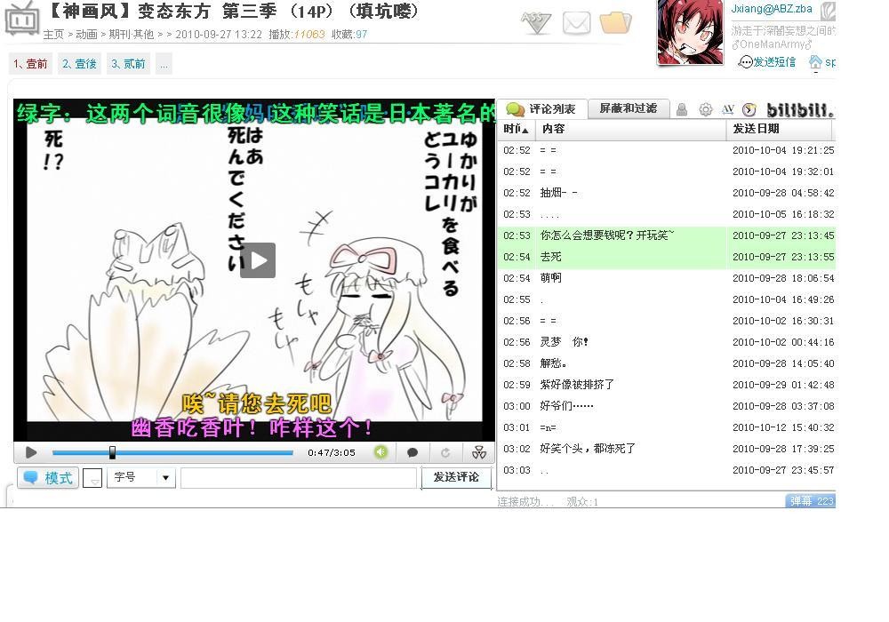Open the house-icon space link

pyautogui.click(x=822, y=61)
